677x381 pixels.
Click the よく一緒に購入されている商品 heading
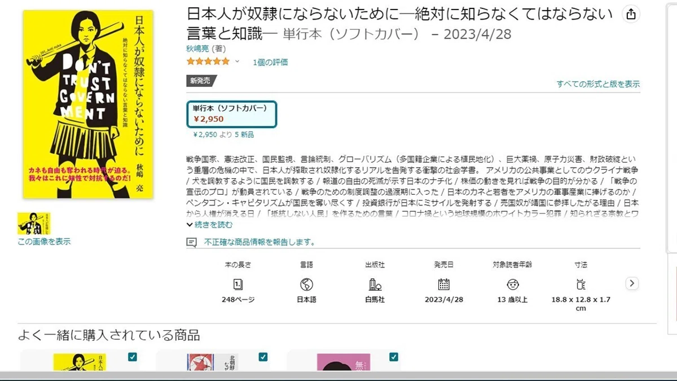point(109,335)
